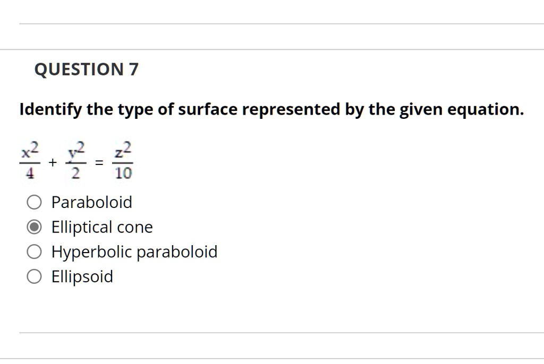Click the Ellipsoid option label
The width and height of the screenshot is (544, 364).
point(82,276)
